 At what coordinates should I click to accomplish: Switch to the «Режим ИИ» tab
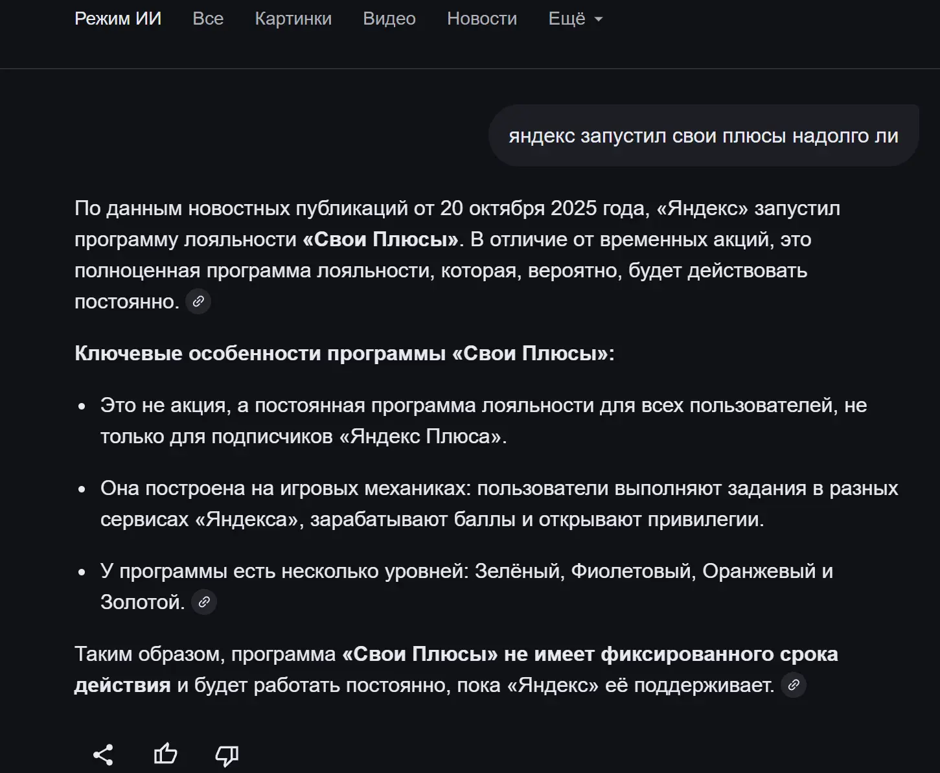click(118, 19)
